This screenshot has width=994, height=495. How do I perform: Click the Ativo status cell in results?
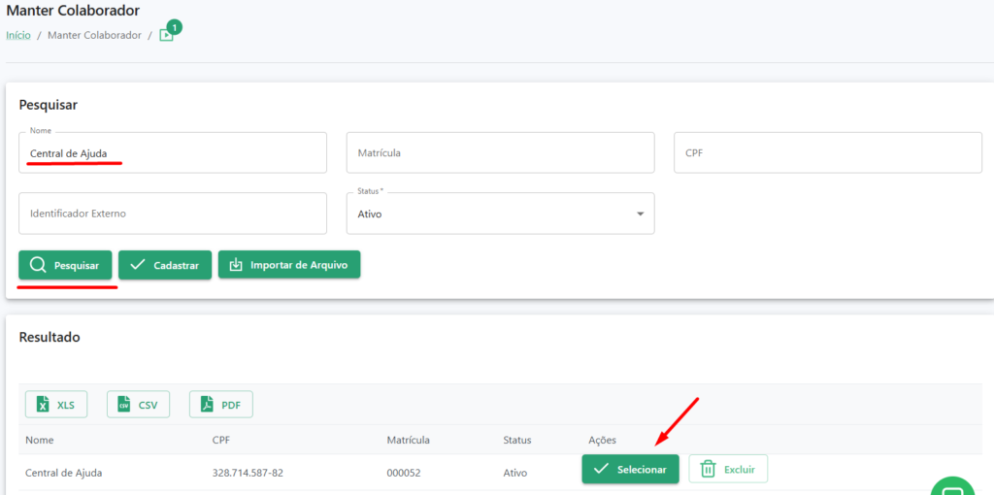click(x=514, y=472)
